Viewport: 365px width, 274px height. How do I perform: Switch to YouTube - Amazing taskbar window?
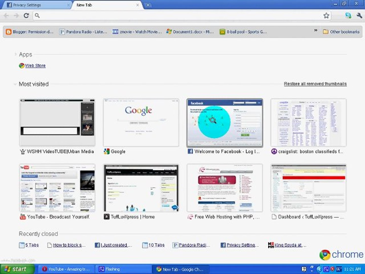(66, 269)
